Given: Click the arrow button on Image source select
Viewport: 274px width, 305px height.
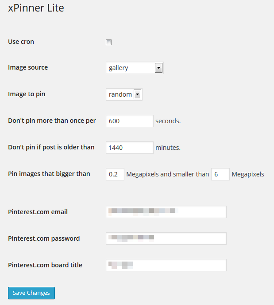Looking at the screenshot, I should coord(158,68).
